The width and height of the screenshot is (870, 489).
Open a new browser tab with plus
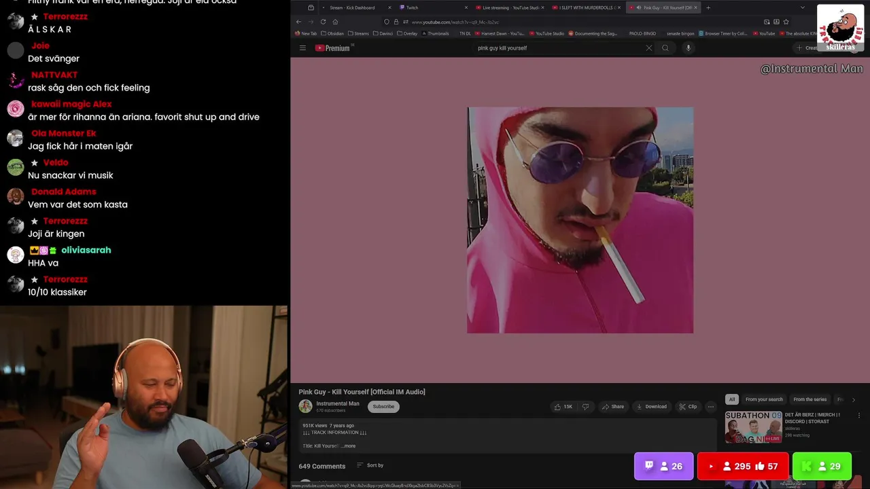click(x=708, y=7)
